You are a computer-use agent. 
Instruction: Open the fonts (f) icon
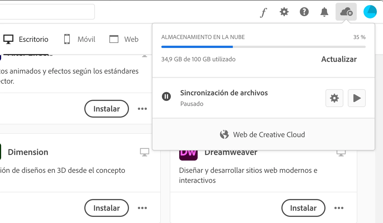click(x=264, y=12)
